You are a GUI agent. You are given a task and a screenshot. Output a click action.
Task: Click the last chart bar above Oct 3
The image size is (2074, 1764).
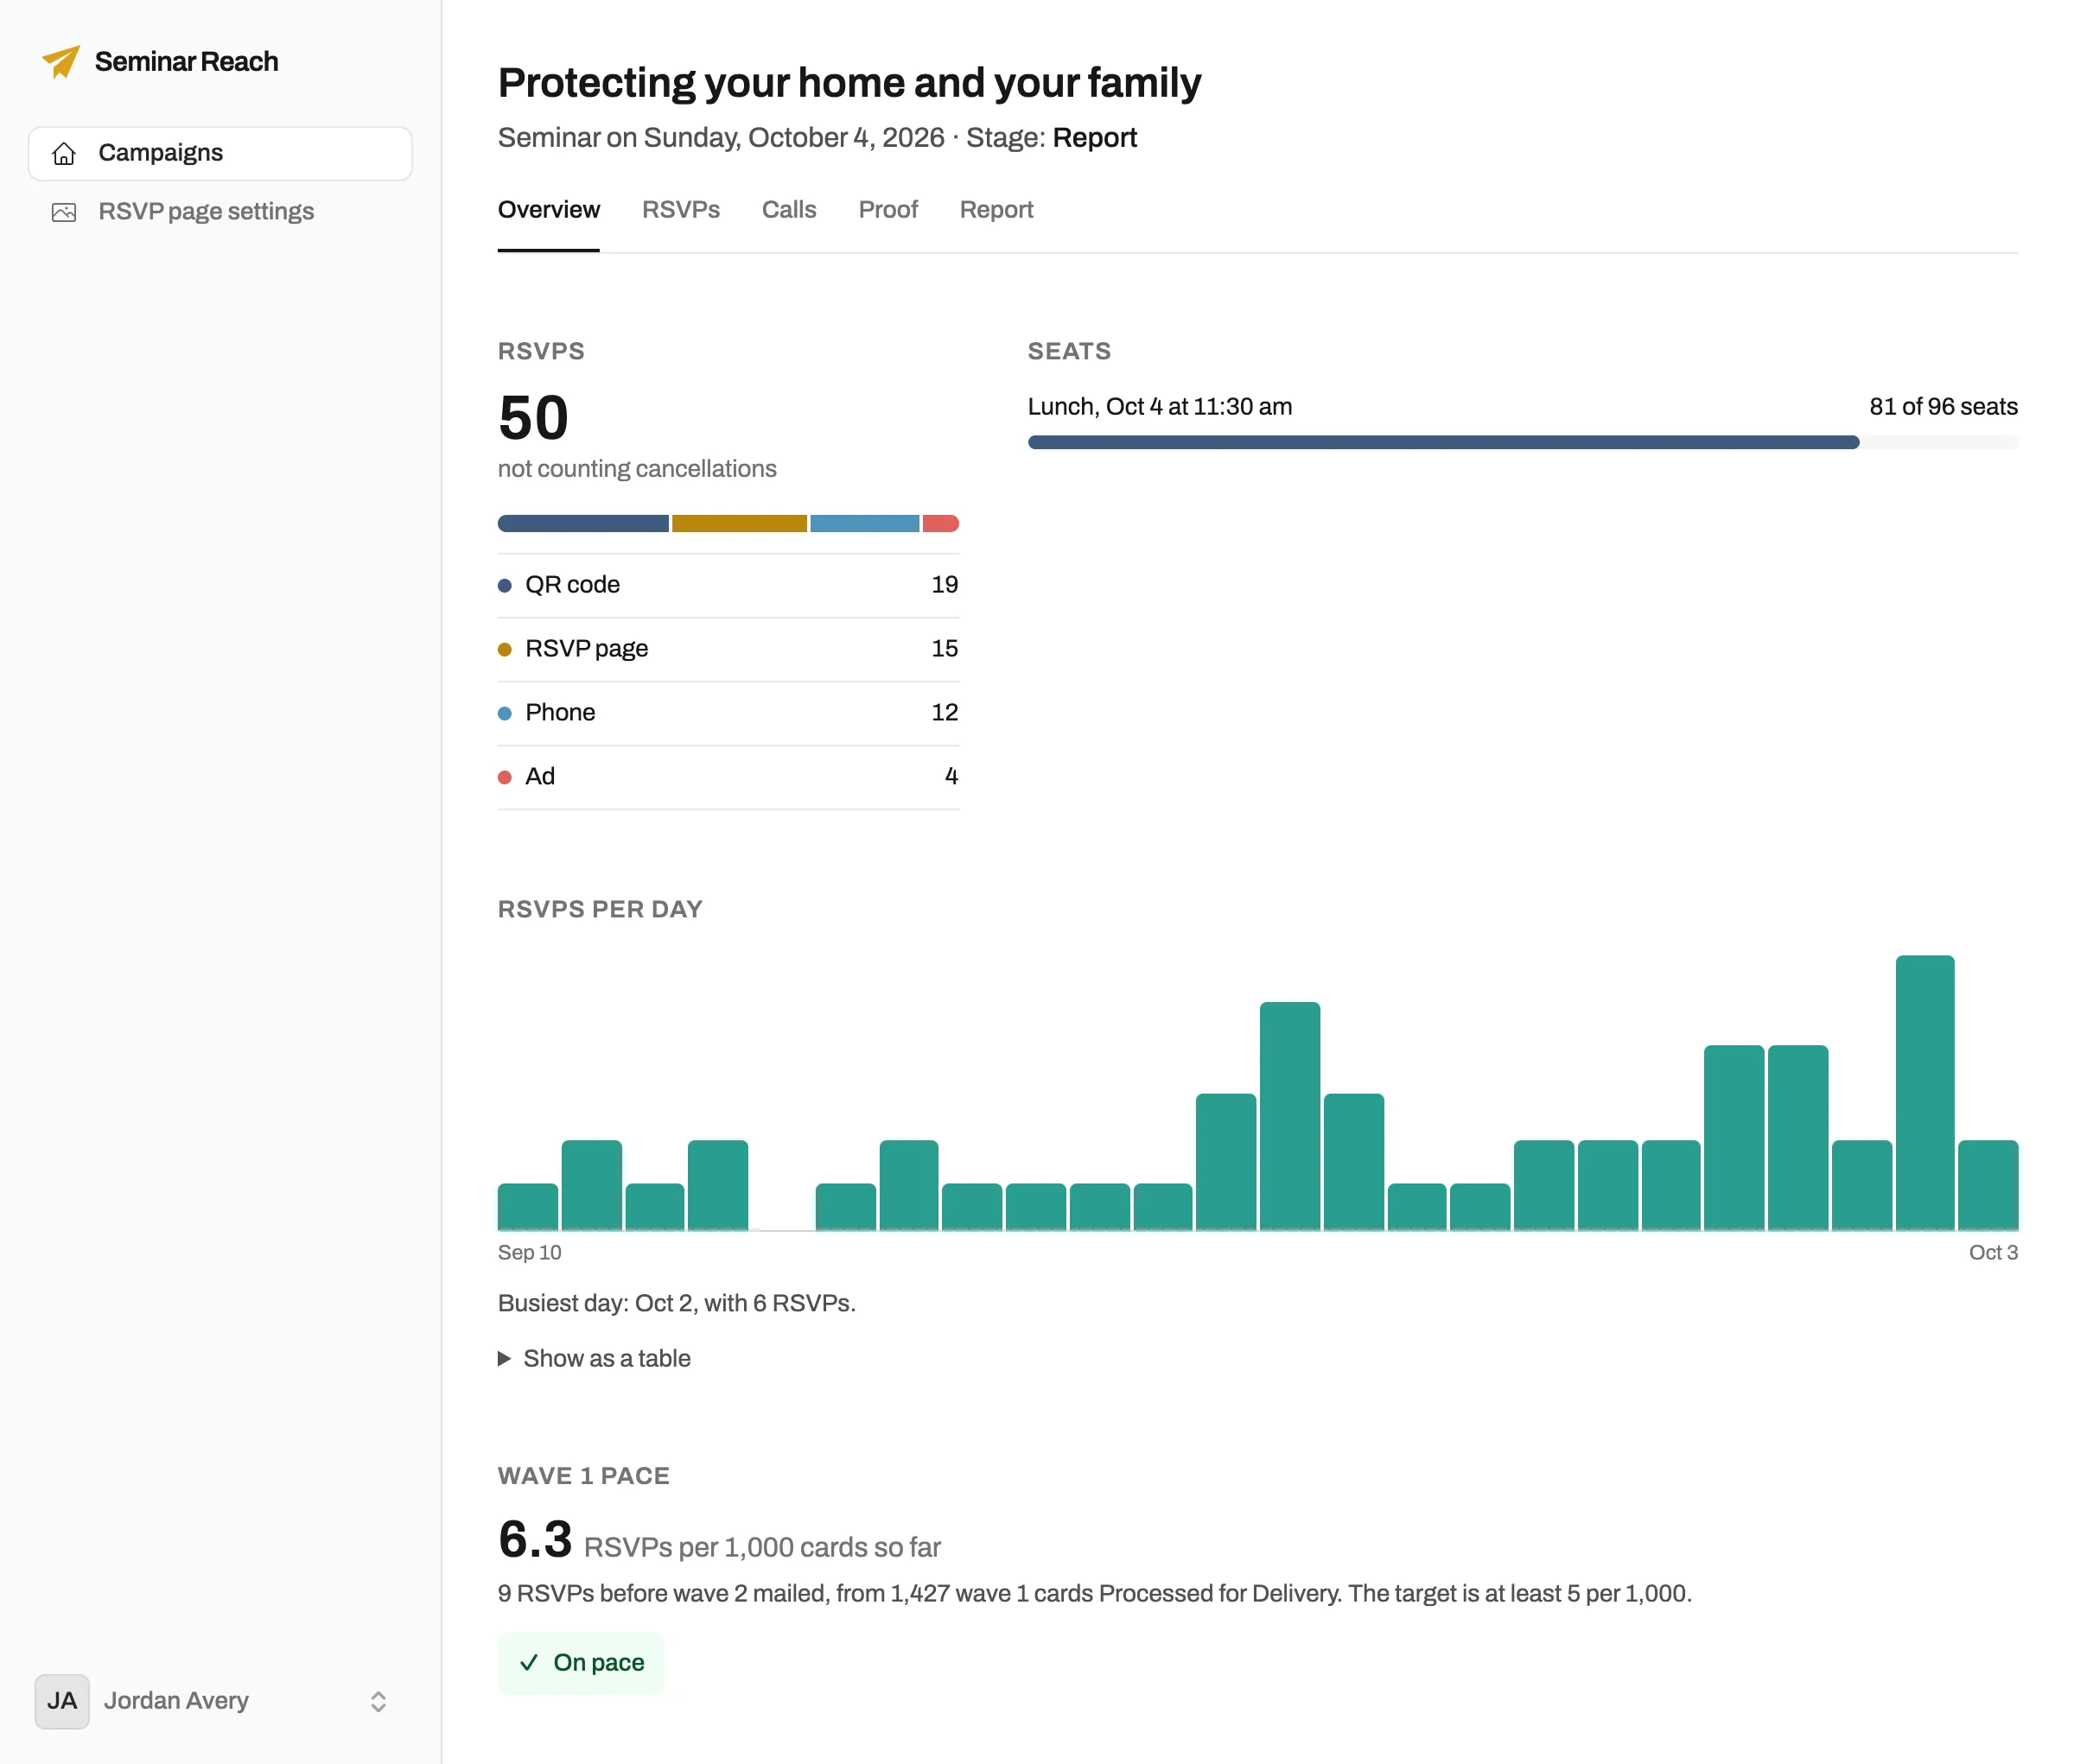click(x=1988, y=1185)
